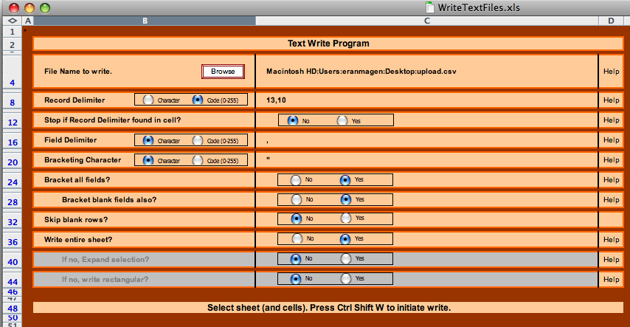Open Help for Record Delimiter row
Image resolution: width=630 pixels, height=327 pixels.
pyautogui.click(x=611, y=100)
